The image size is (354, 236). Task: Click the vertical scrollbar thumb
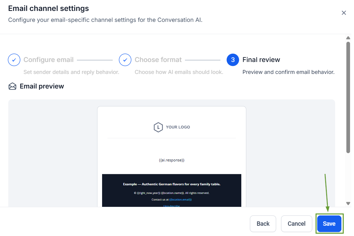pos(348,97)
